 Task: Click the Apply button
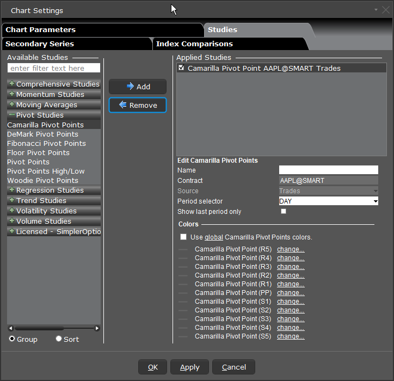tap(189, 367)
